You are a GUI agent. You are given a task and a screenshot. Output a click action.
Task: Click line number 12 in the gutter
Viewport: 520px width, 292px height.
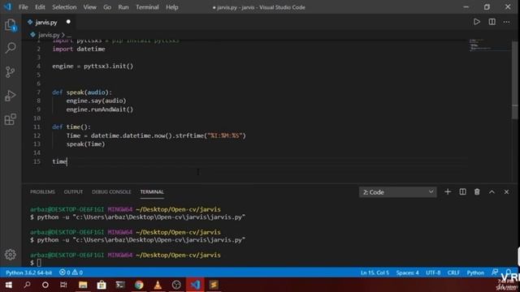coord(37,135)
